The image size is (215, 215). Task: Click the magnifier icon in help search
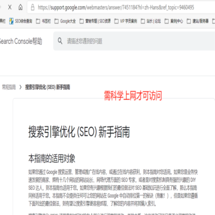coord(60,41)
